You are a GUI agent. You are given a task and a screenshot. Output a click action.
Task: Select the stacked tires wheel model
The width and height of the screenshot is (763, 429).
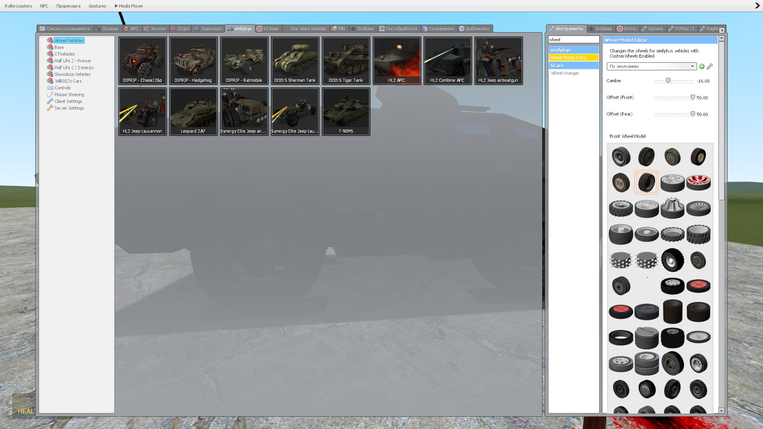647,363
